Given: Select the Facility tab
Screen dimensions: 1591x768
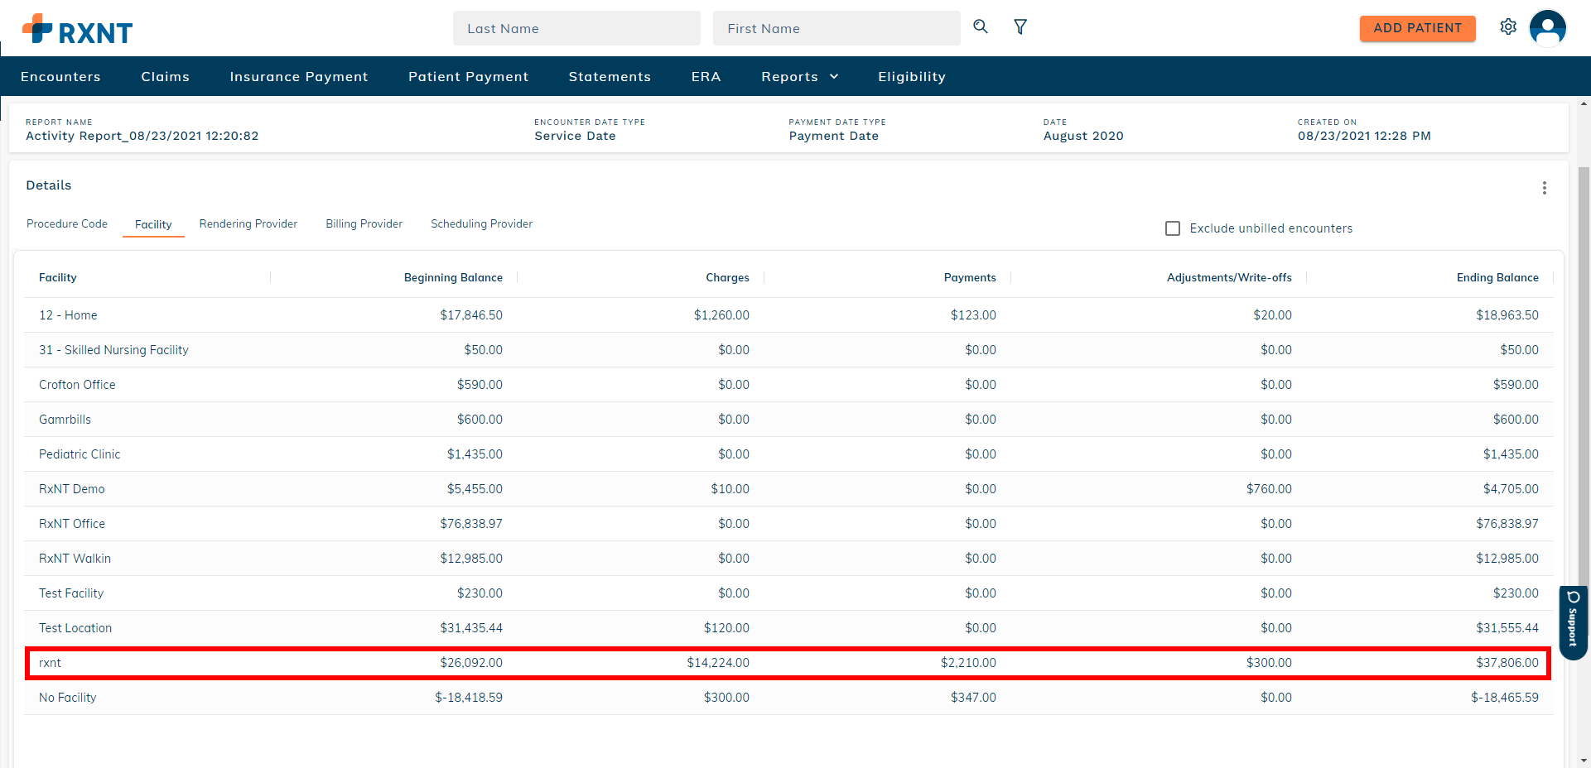Looking at the screenshot, I should click(x=153, y=224).
